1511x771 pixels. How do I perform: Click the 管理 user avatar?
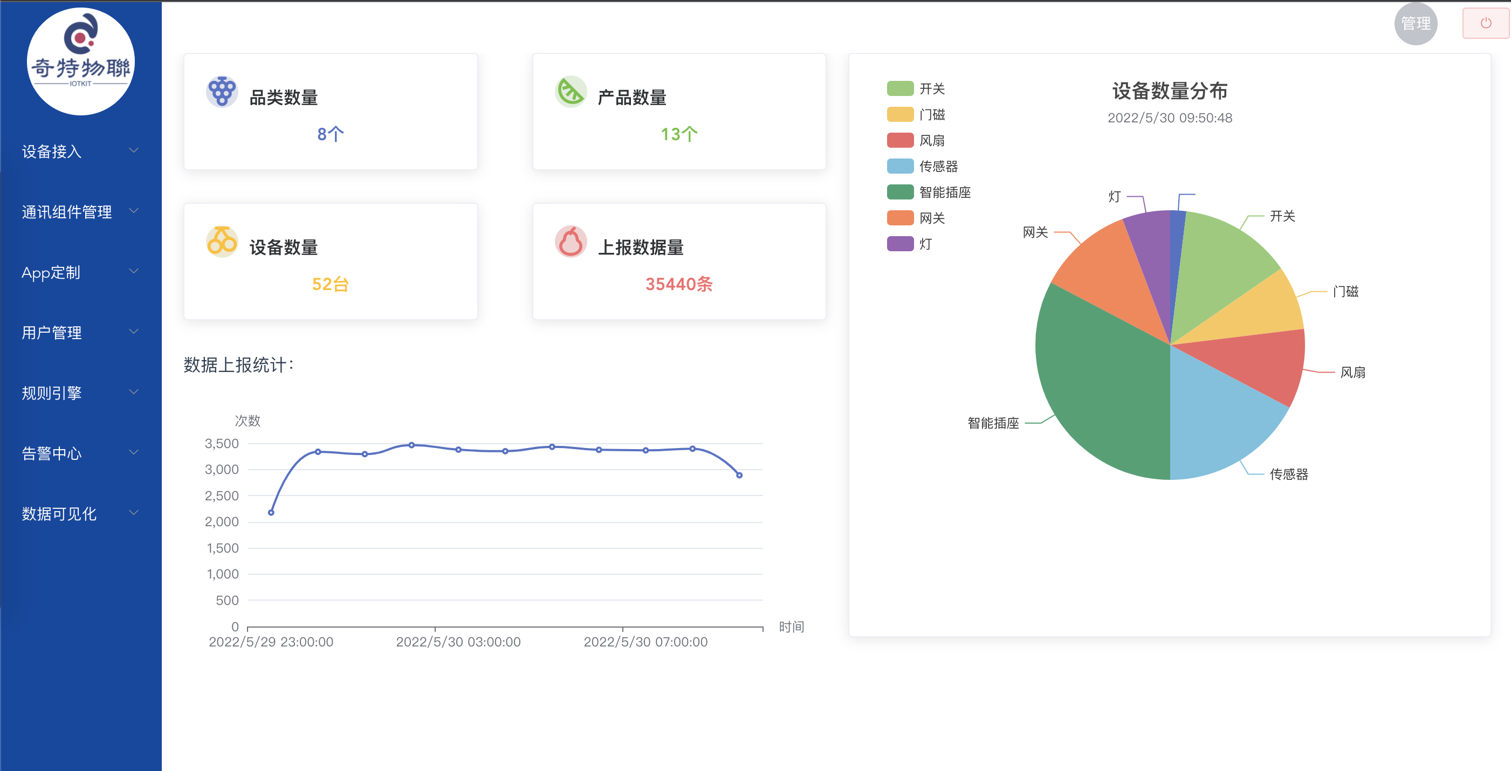(x=1416, y=23)
